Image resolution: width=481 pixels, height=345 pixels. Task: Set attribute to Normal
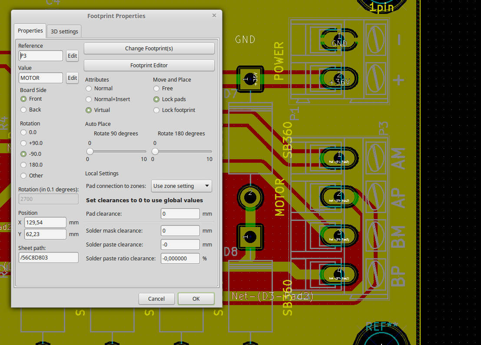(99, 89)
